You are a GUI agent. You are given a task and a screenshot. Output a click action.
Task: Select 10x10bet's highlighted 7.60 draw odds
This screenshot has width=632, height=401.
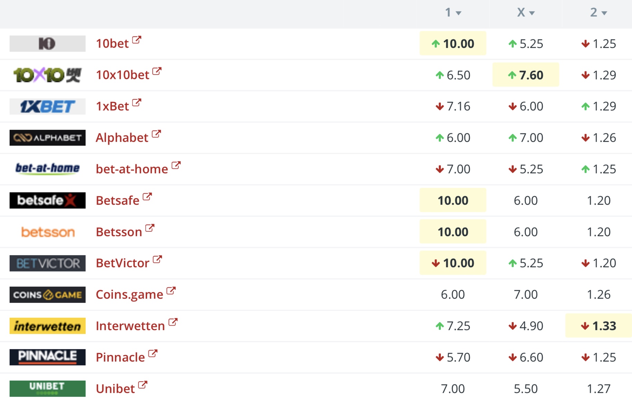pyautogui.click(x=526, y=75)
